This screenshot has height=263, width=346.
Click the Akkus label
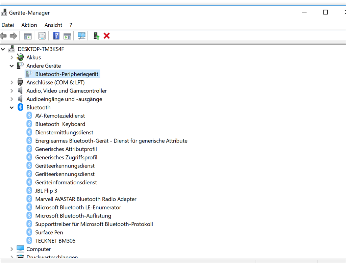pyautogui.click(x=33, y=57)
